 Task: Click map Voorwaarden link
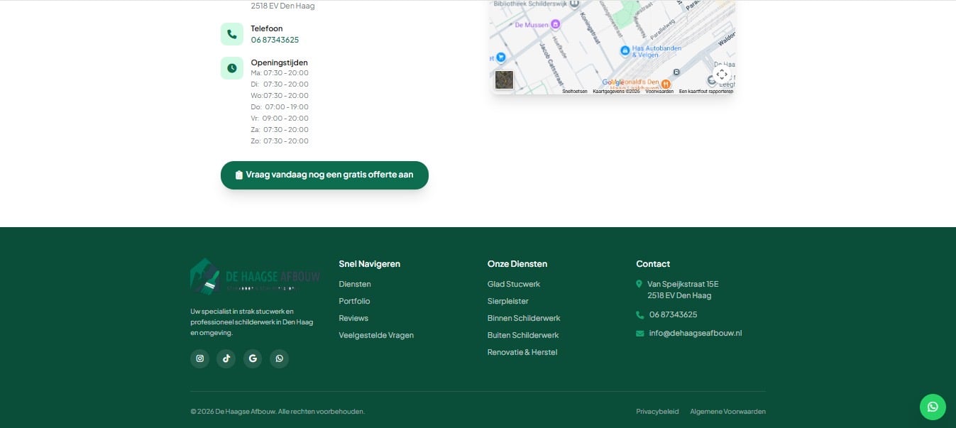point(659,92)
